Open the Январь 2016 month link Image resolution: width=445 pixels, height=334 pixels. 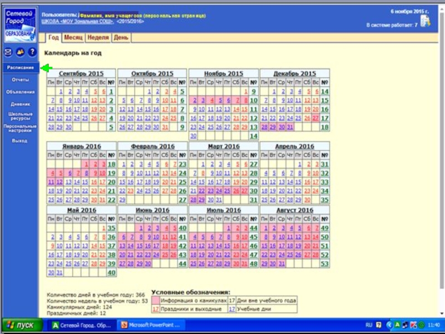pos(81,146)
